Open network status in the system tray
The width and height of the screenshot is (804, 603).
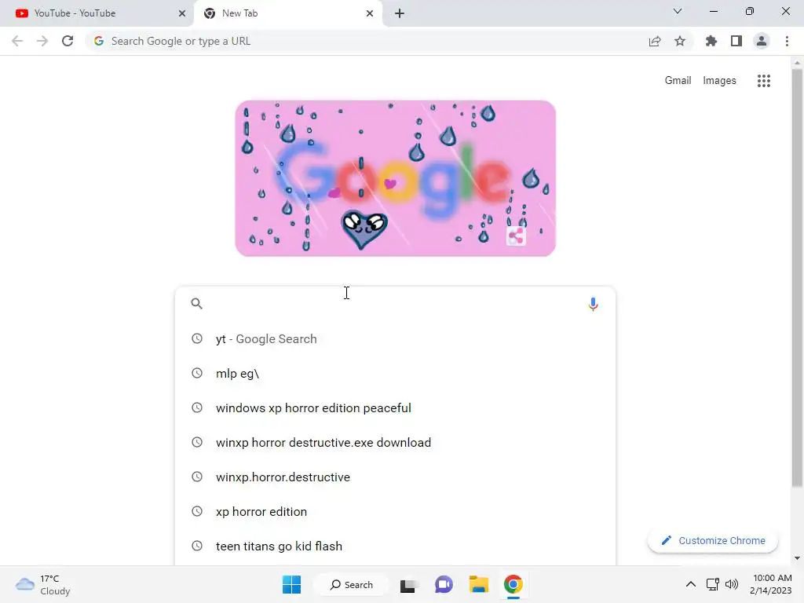[x=712, y=584]
